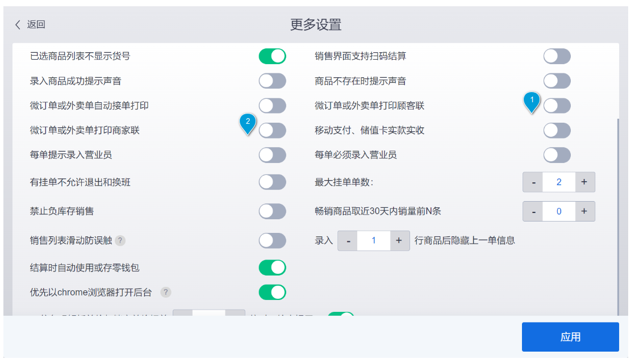Click the 畅销商品 前N条 value field

tap(559, 211)
